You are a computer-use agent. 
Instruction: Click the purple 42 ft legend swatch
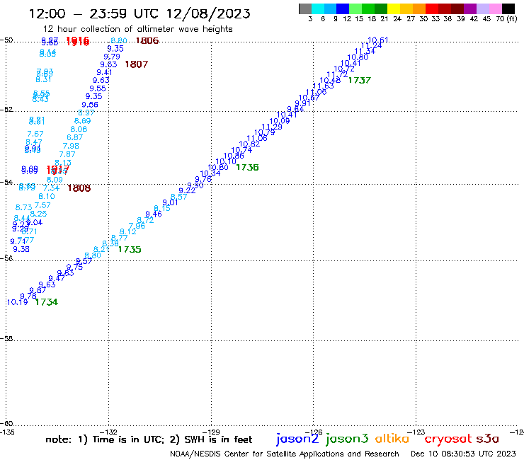pos(470,8)
